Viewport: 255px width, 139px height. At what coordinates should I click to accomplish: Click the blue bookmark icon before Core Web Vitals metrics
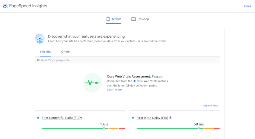[135, 81]
